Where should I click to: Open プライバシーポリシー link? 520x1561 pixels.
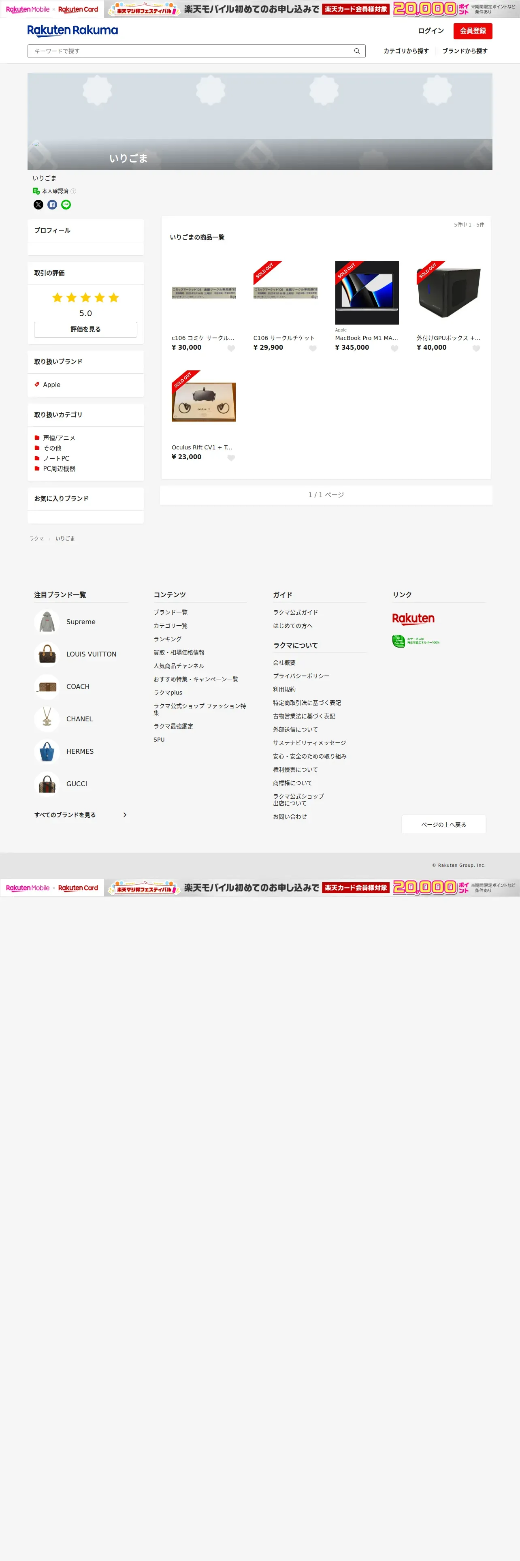301,676
